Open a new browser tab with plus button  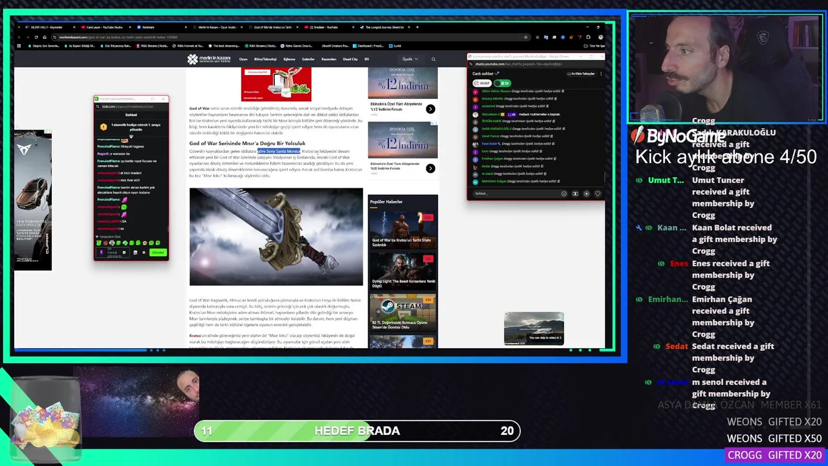click(x=417, y=27)
